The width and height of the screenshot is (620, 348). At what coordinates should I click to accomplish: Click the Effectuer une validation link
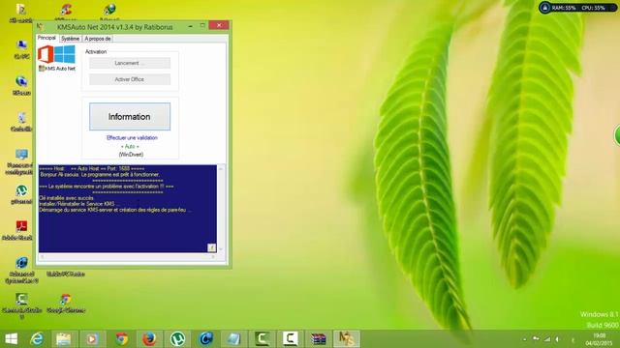pos(132,137)
